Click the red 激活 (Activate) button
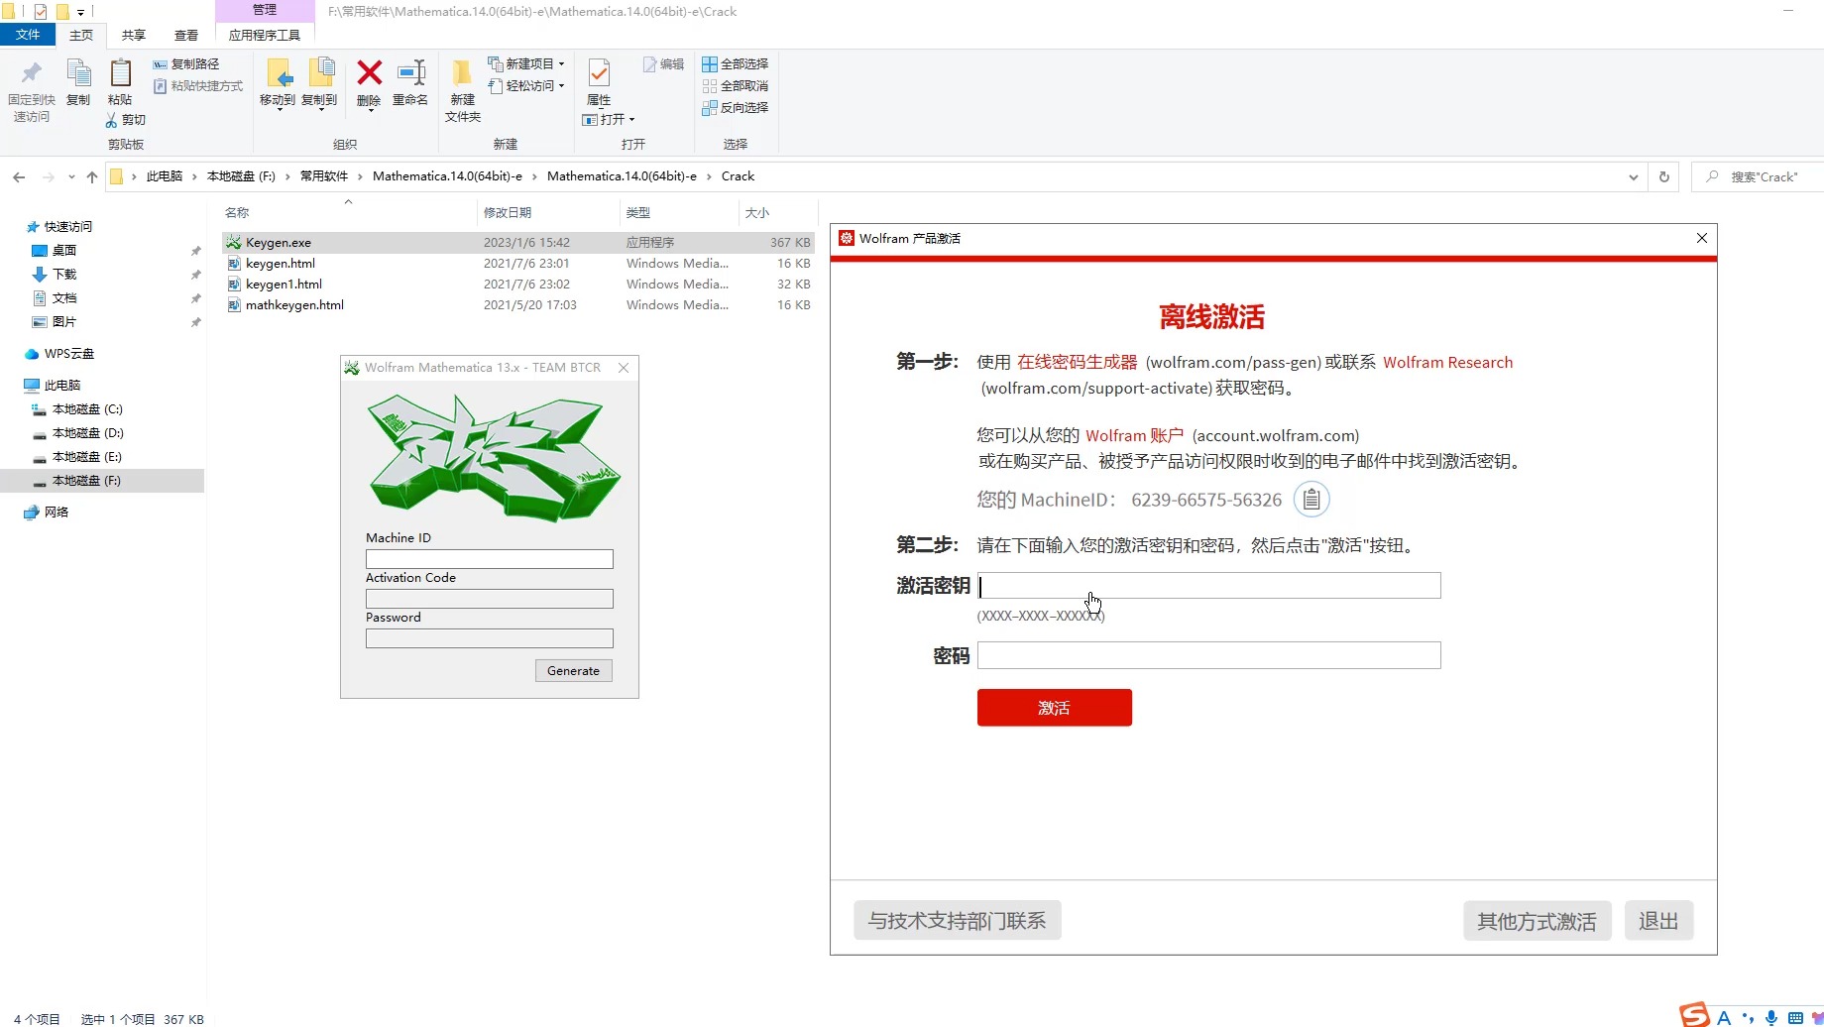 tap(1054, 707)
